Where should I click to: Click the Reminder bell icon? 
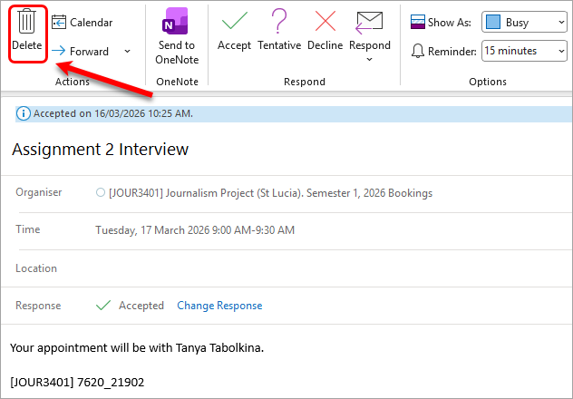(x=418, y=51)
